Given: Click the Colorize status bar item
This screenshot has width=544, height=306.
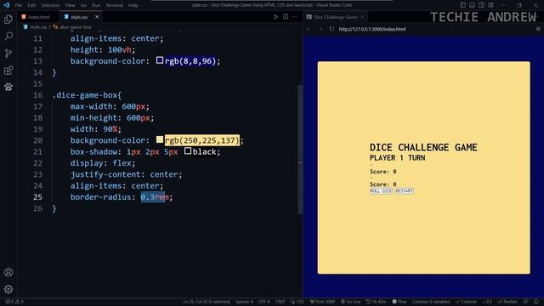Looking at the screenshot, I should pyautogui.click(x=466, y=302).
